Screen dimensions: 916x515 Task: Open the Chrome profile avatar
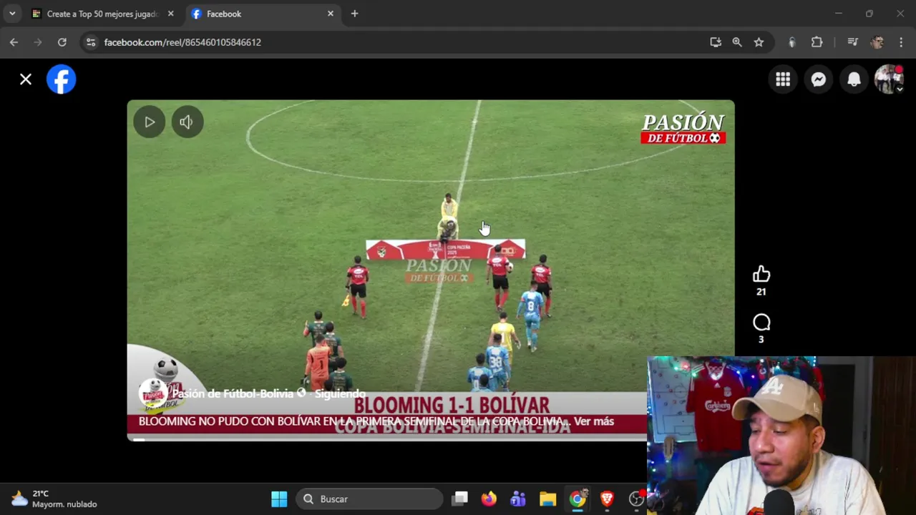coord(877,42)
